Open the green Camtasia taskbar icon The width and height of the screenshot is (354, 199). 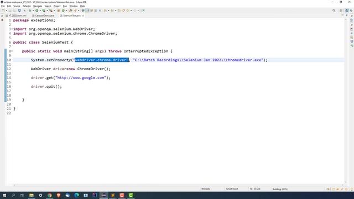tap(131, 195)
